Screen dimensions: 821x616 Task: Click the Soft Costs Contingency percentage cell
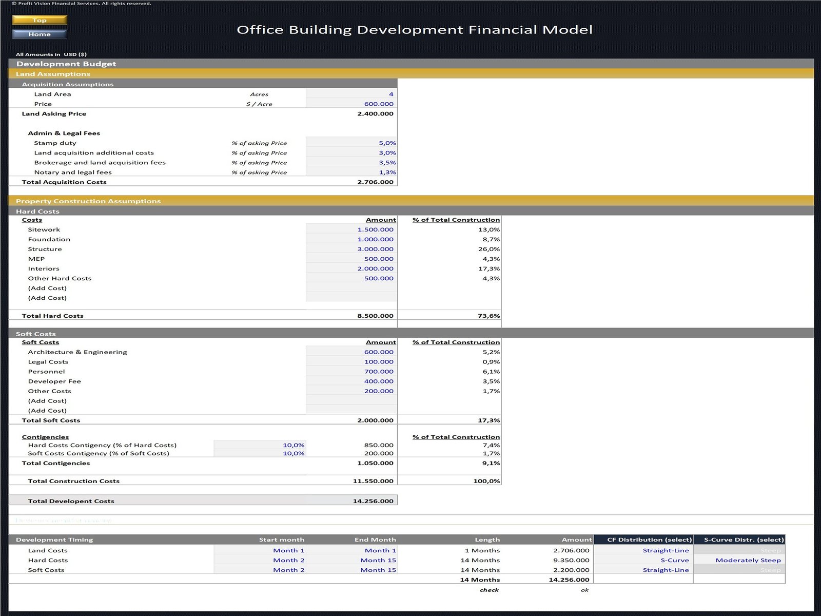click(260, 453)
